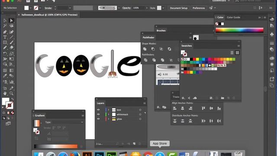Expand the text layer

coord(109,110)
